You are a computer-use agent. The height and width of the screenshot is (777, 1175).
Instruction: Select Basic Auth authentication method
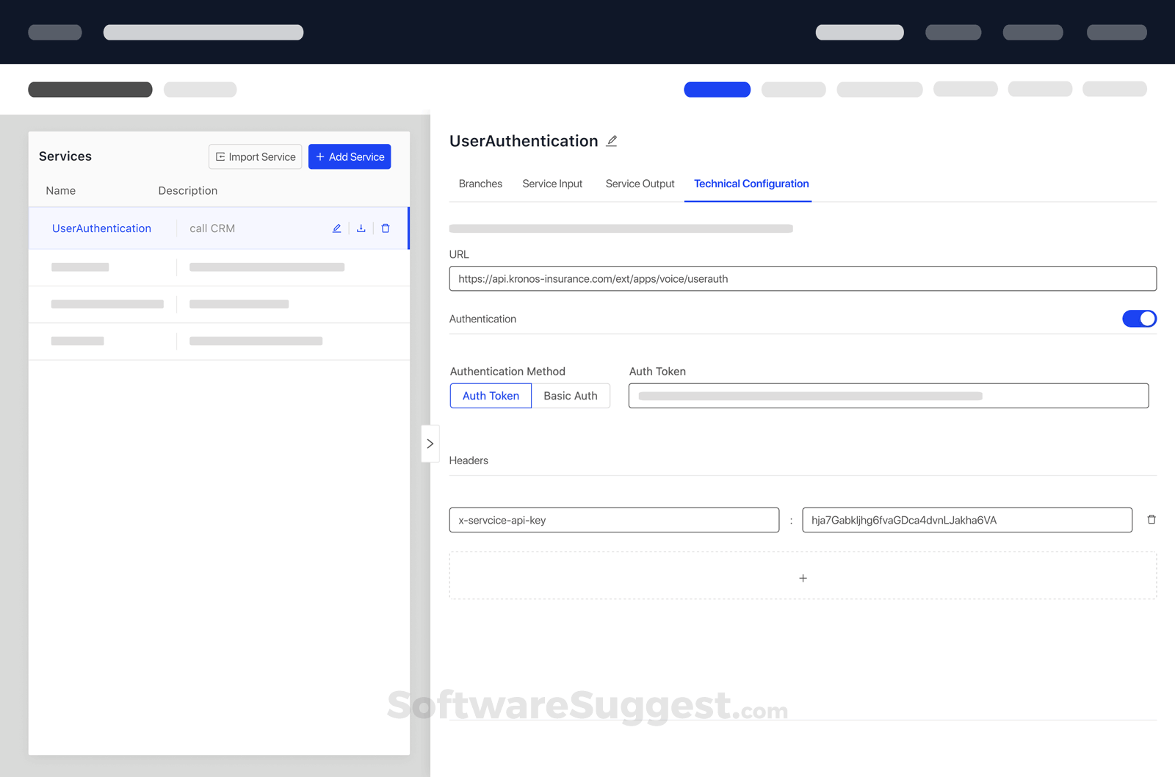click(x=571, y=395)
